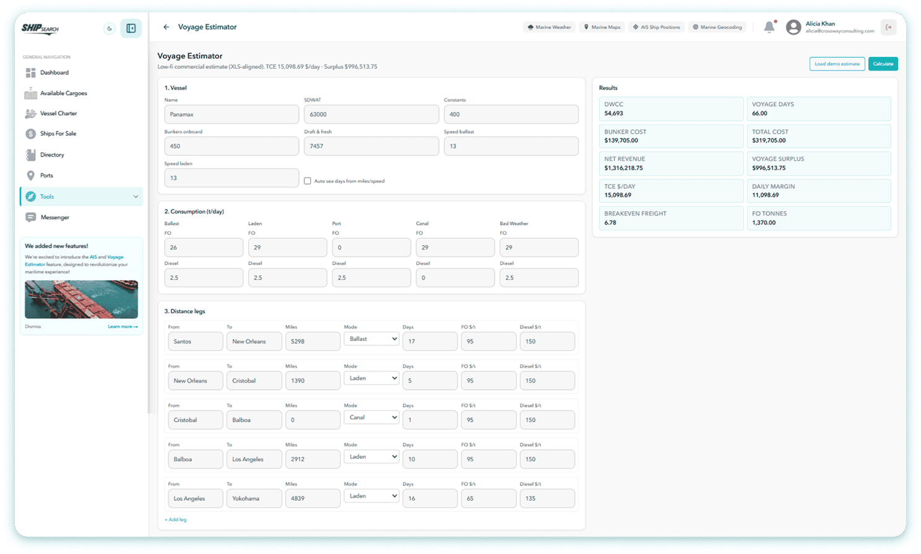The height and width of the screenshot is (554, 921).
Task: Go back with the arrow icon
Action: click(166, 27)
